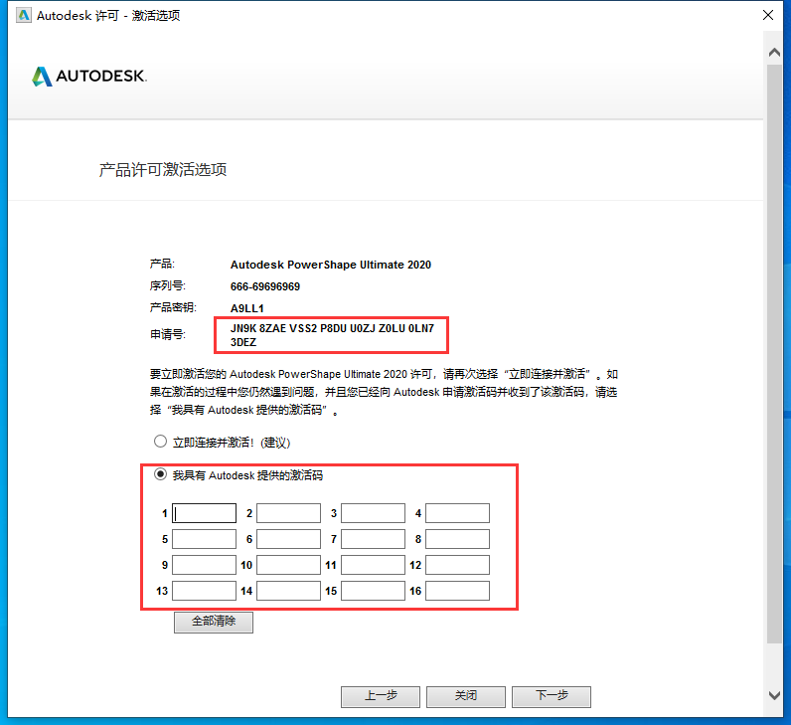This screenshot has height=725, width=791.
Task: Focus activation code field 15
Action: 373,591
